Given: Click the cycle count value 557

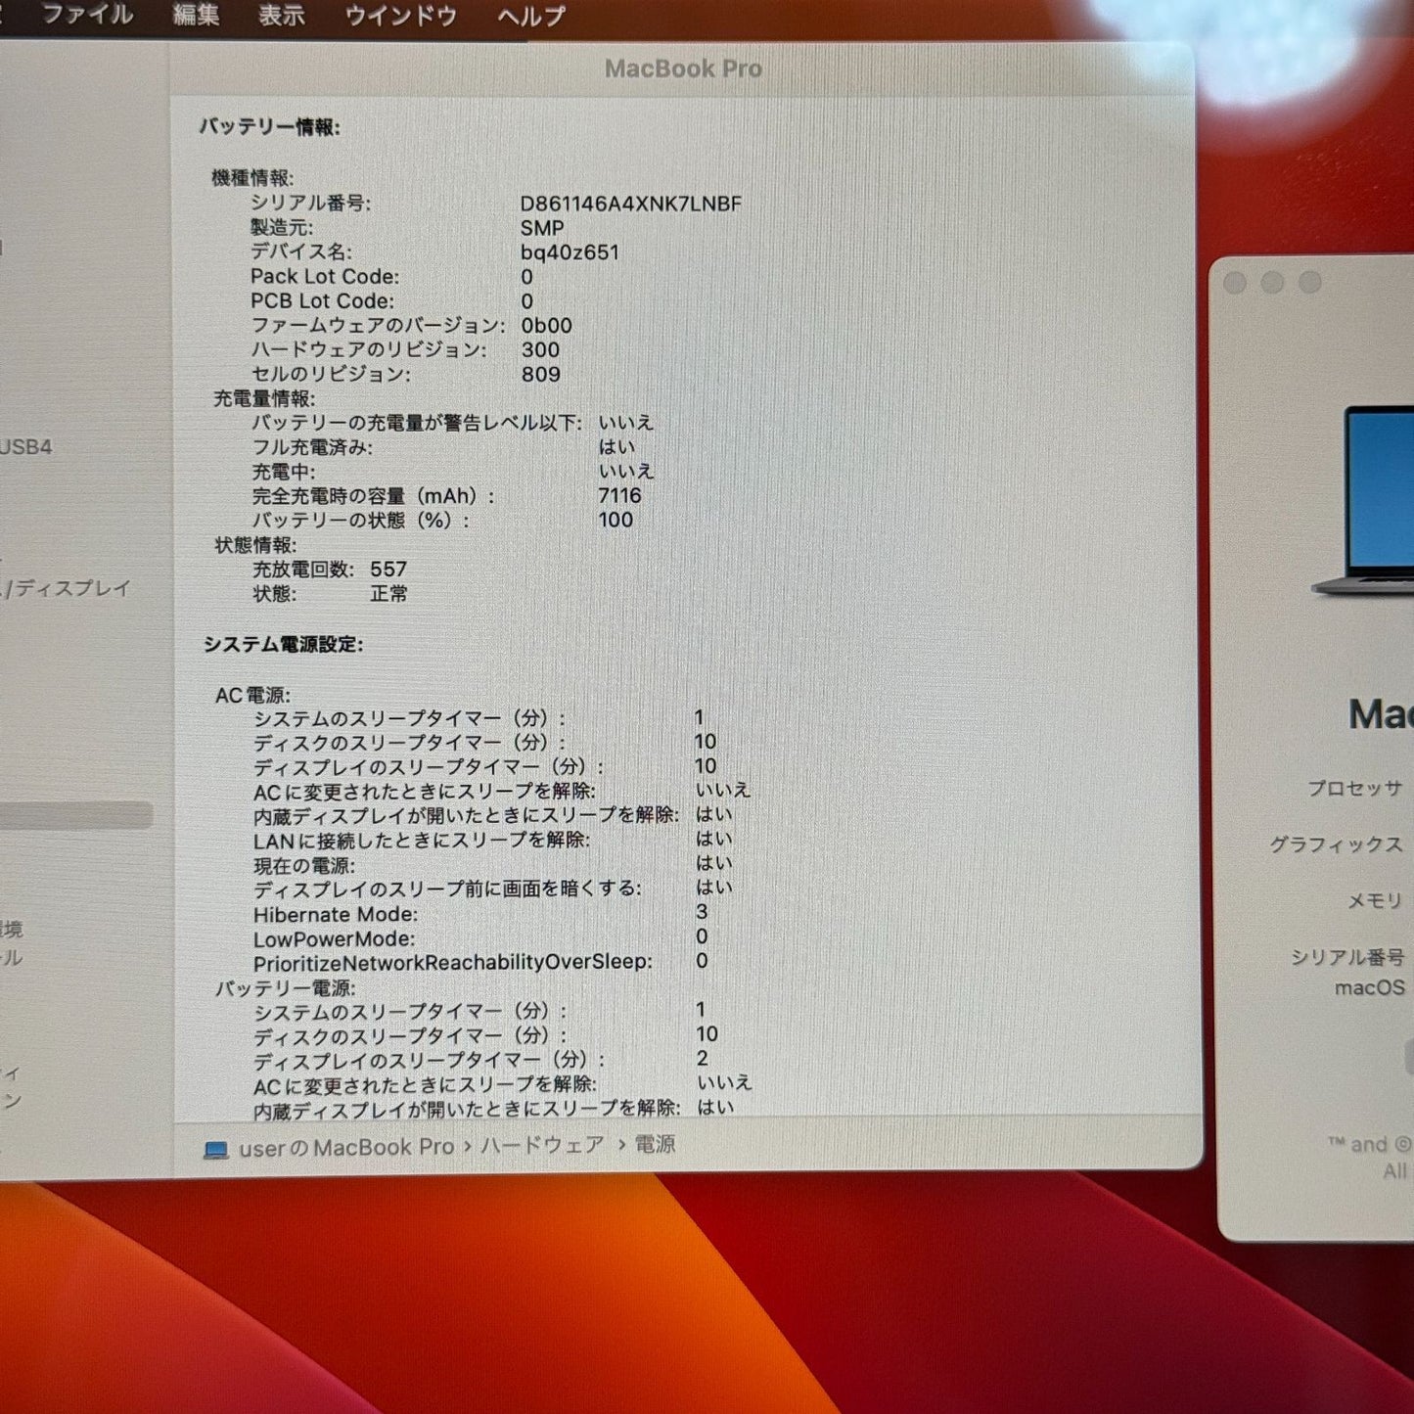Looking at the screenshot, I should [388, 570].
